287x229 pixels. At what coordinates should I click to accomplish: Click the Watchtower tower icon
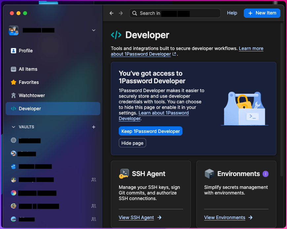14,95
